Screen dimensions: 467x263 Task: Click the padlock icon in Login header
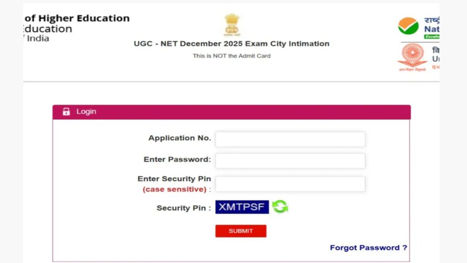pos(66,112)
